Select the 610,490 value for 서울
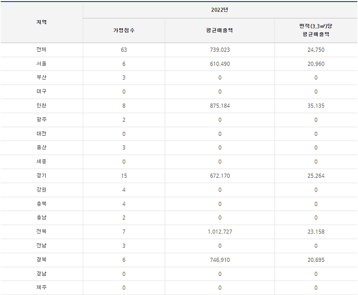 tap(220, 64)
